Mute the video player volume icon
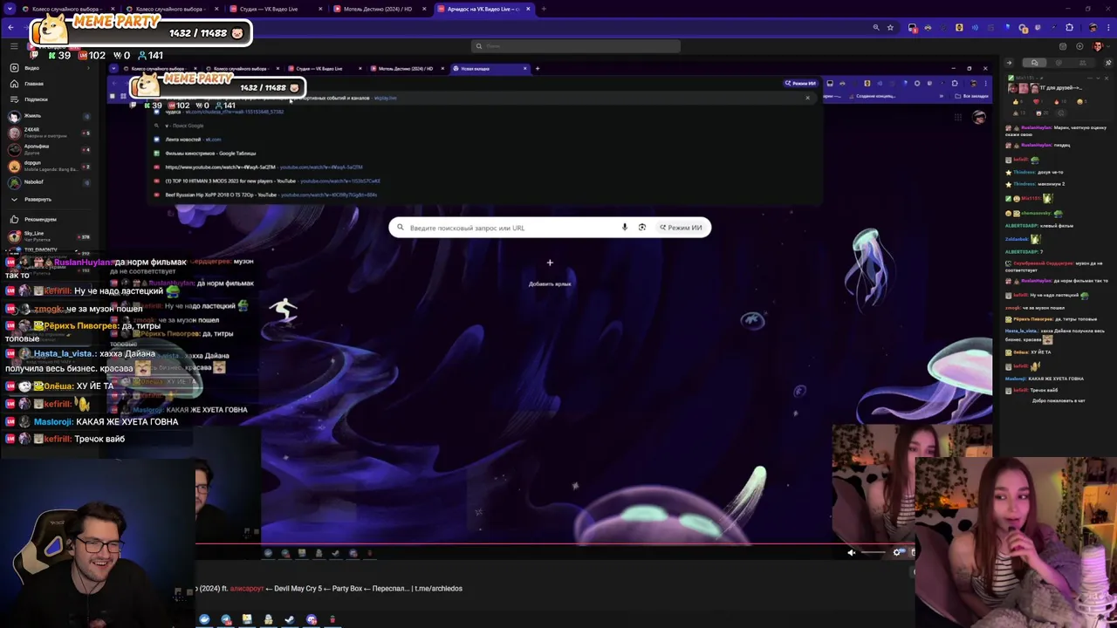 point(852,552)
